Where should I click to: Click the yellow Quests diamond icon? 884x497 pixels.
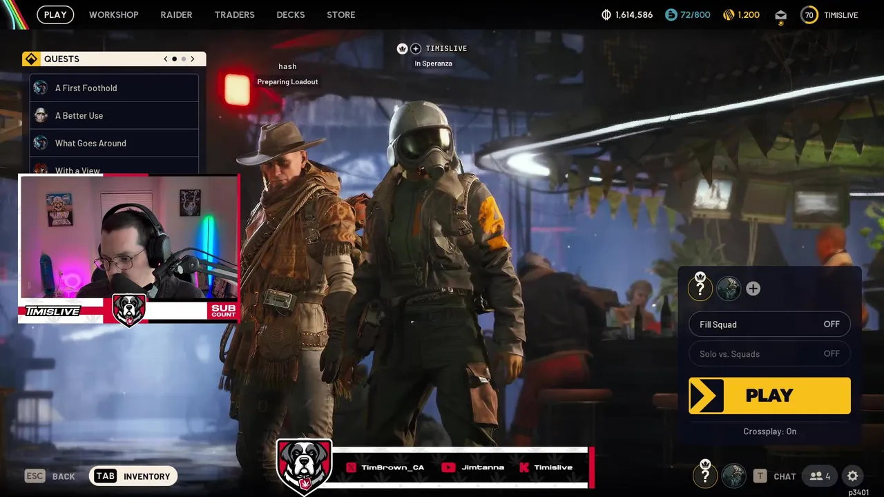click(31, 59)
